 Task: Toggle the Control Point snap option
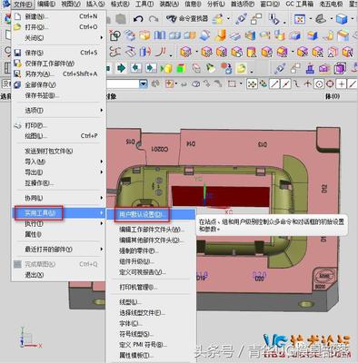coord(297,83)
